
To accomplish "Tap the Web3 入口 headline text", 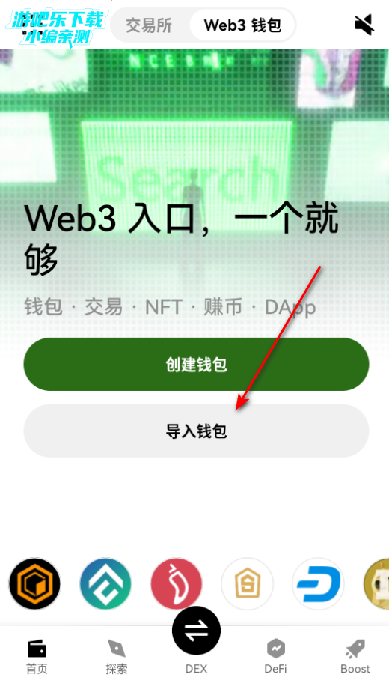I will pos(181,239).
